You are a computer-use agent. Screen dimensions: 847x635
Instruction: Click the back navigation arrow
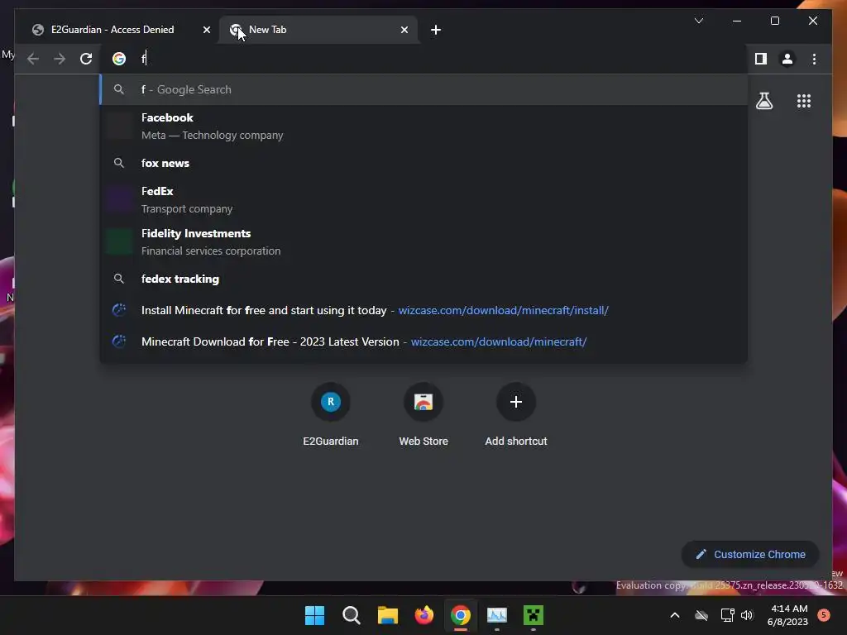pos(33,59)
